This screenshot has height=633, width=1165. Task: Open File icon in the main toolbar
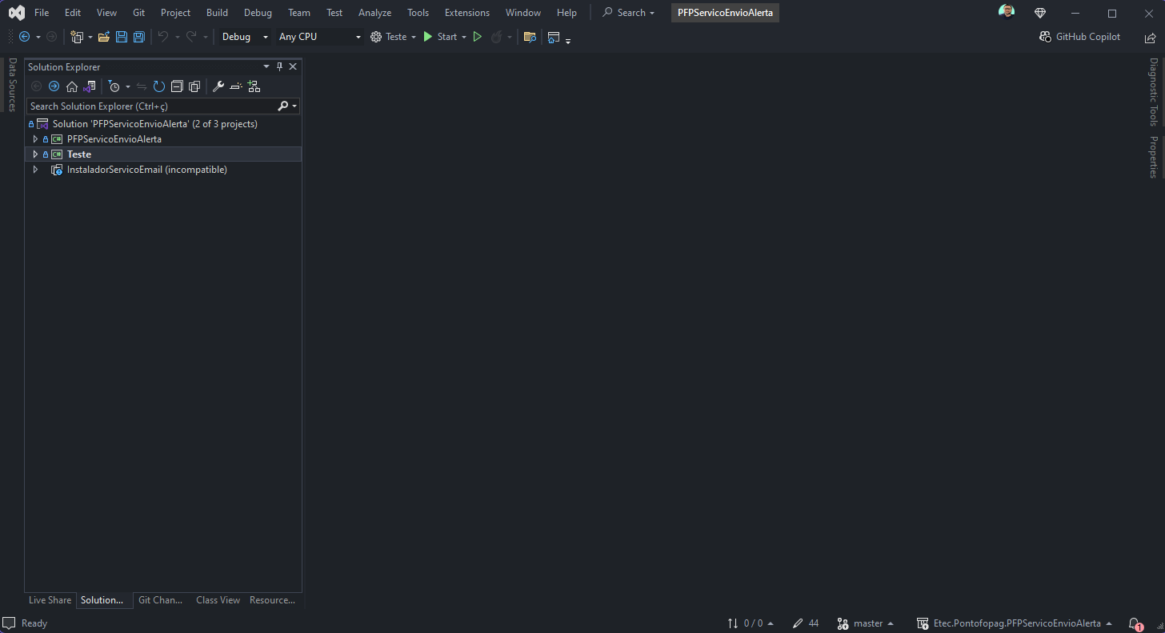coord(104,37)
